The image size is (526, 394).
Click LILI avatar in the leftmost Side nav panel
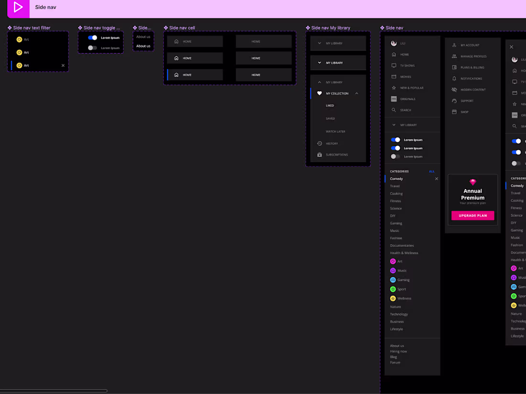point(394,43)
